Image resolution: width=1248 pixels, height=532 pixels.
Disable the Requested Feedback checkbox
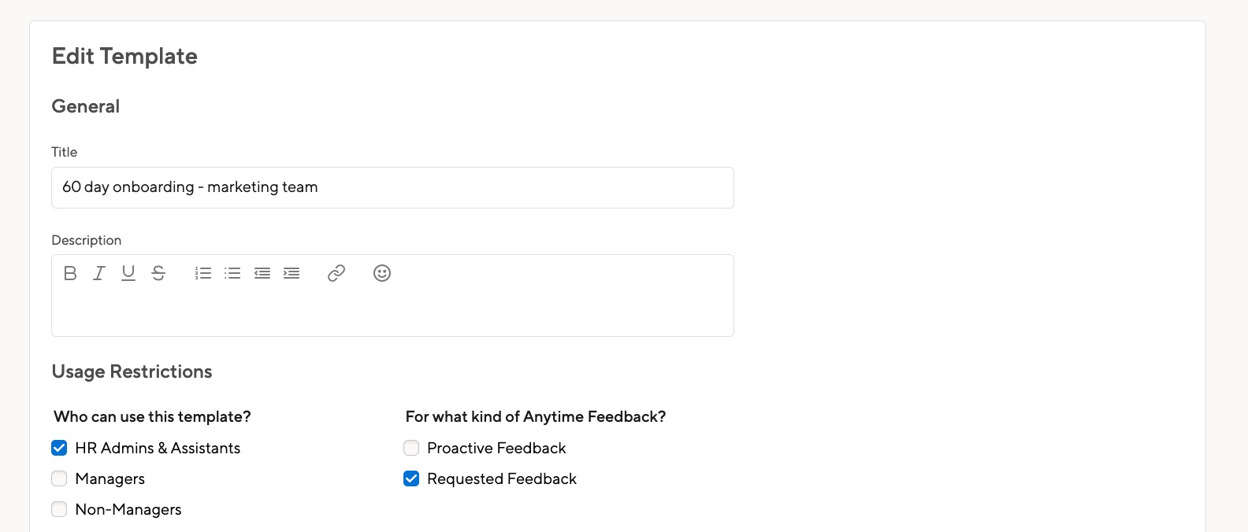[x=410, y=478]
